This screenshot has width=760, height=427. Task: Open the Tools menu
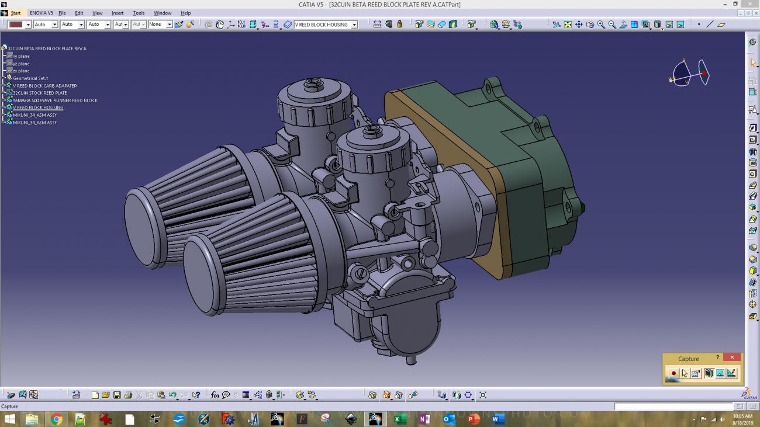click(139, 13)
